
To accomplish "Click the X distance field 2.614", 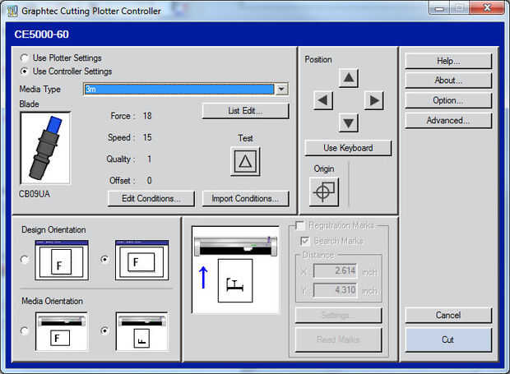I will pos(335,270).
